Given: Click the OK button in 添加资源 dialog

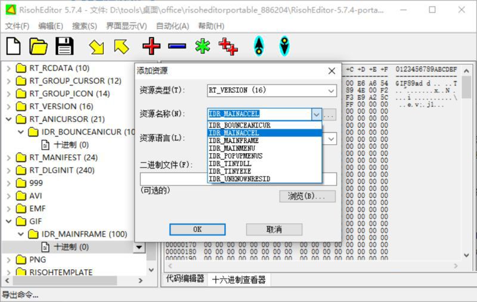Looking at the screenshot, I should (197, 229).
